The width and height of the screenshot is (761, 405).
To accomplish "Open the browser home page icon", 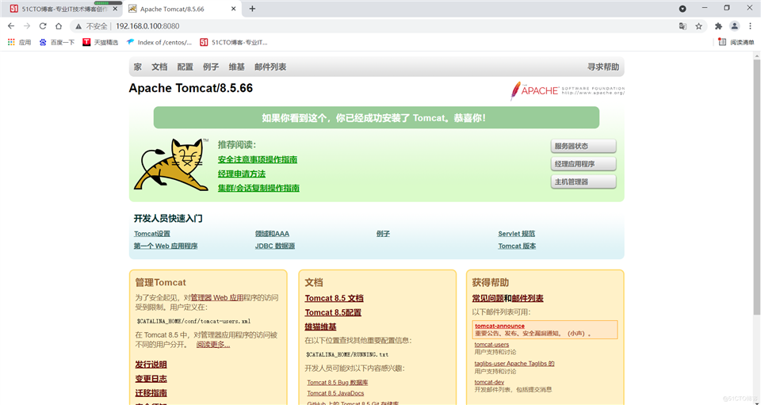I will [58, 26].
